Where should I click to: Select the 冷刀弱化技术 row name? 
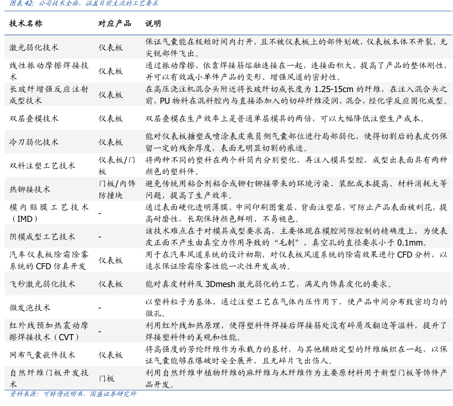pos(34,142)
